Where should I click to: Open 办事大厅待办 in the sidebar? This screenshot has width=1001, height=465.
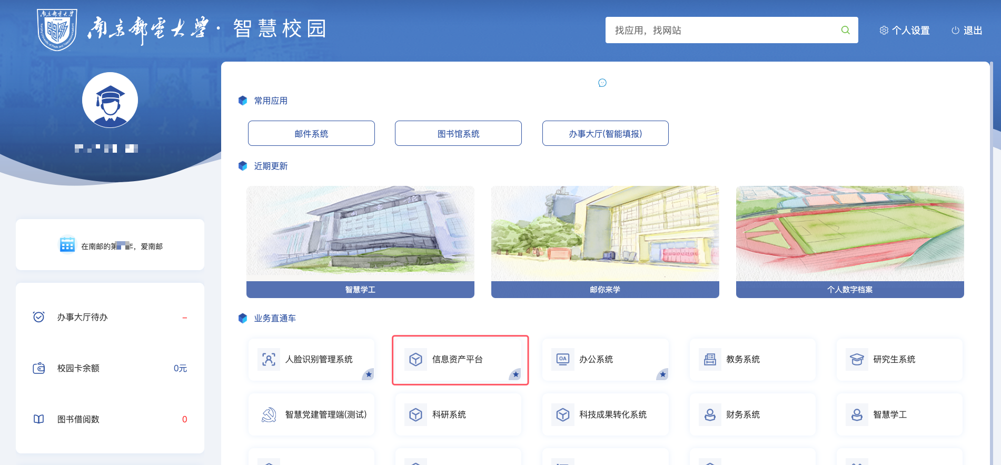pyautogui.click(x=83, y=317)
